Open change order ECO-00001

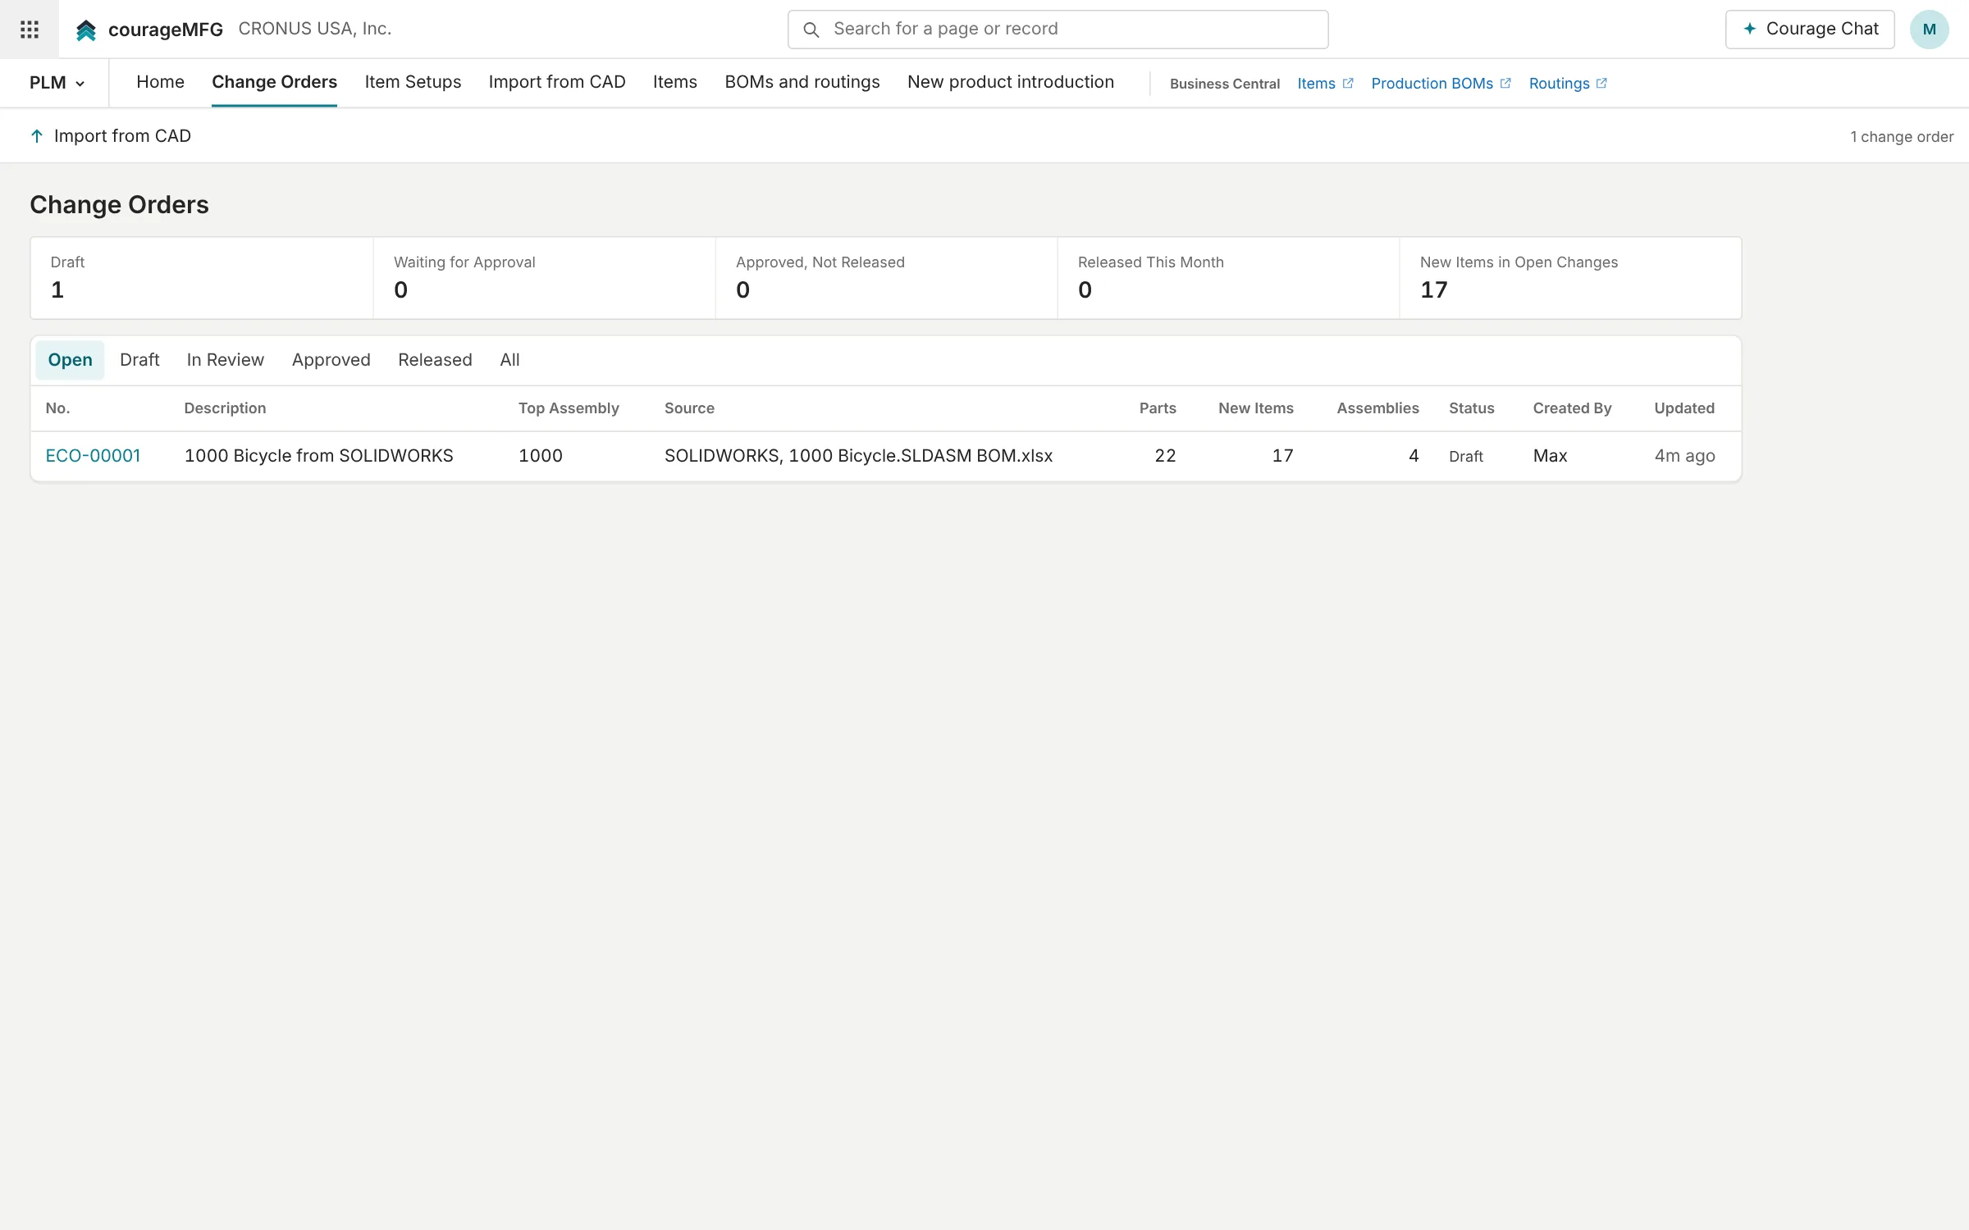click(x=93, y=456)
